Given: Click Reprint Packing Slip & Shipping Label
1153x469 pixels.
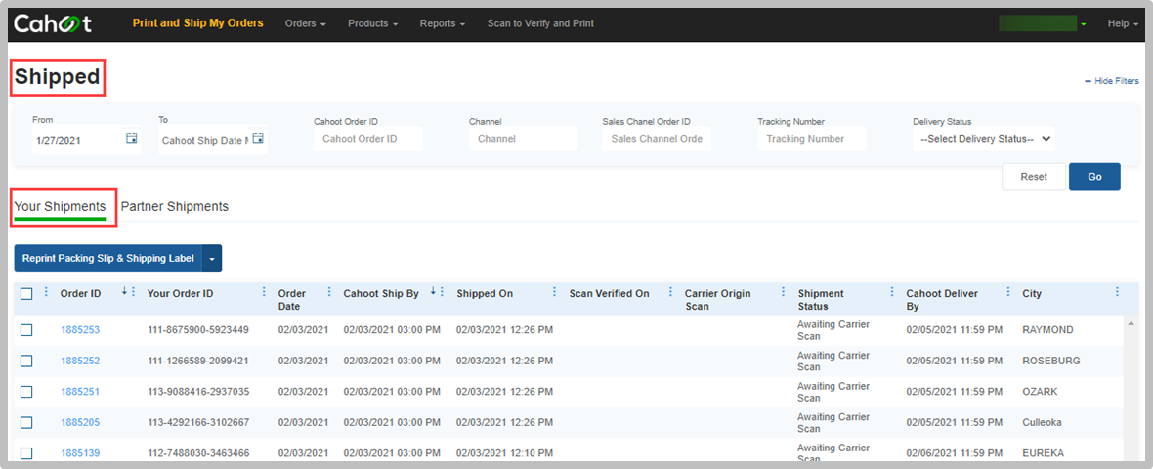Looking at the screenshot, I should [108, 258].
